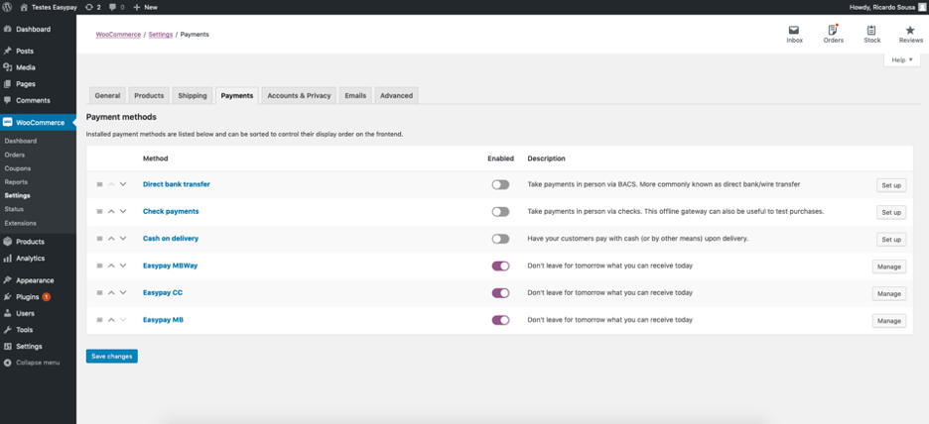Open Posts in the sidebar

pos(38,51)
